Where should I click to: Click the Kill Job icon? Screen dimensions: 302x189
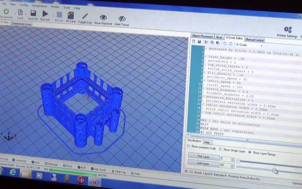point(59,15)
